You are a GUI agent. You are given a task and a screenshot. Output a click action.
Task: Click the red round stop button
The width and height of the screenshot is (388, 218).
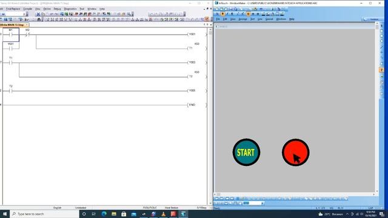pos(296,152)
